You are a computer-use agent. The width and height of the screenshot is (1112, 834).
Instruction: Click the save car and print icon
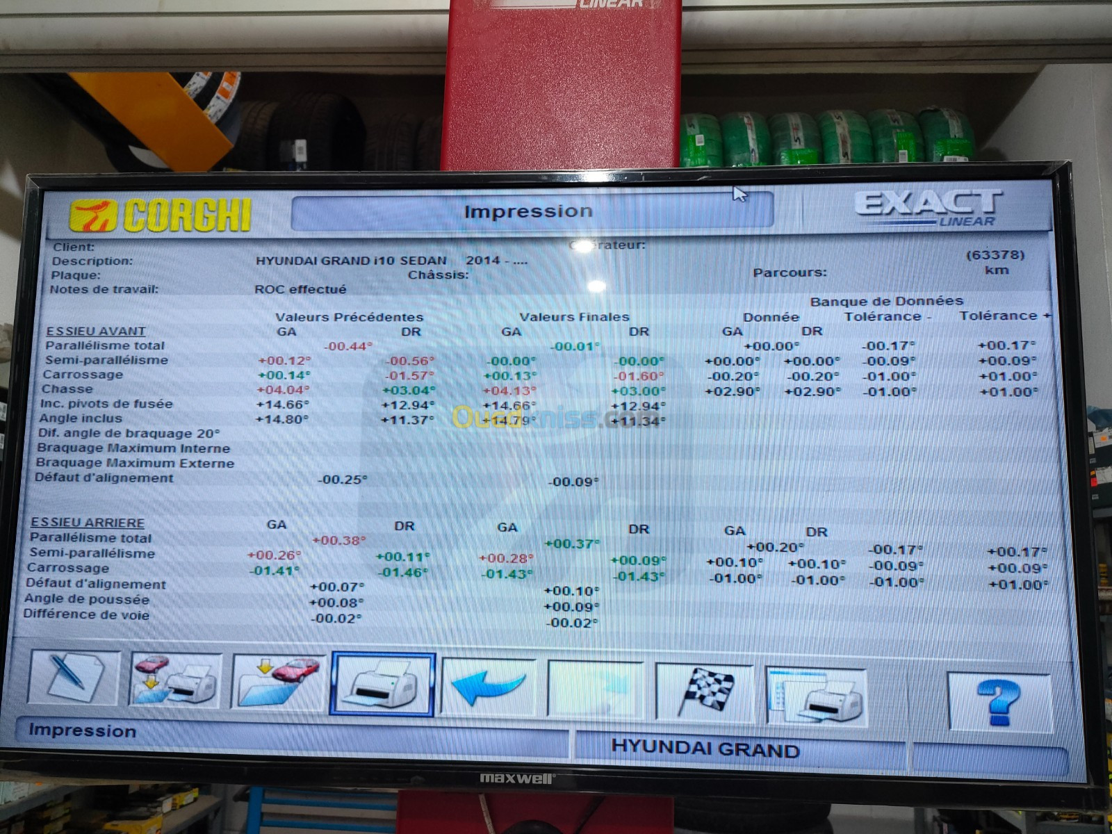coord(176,680)
